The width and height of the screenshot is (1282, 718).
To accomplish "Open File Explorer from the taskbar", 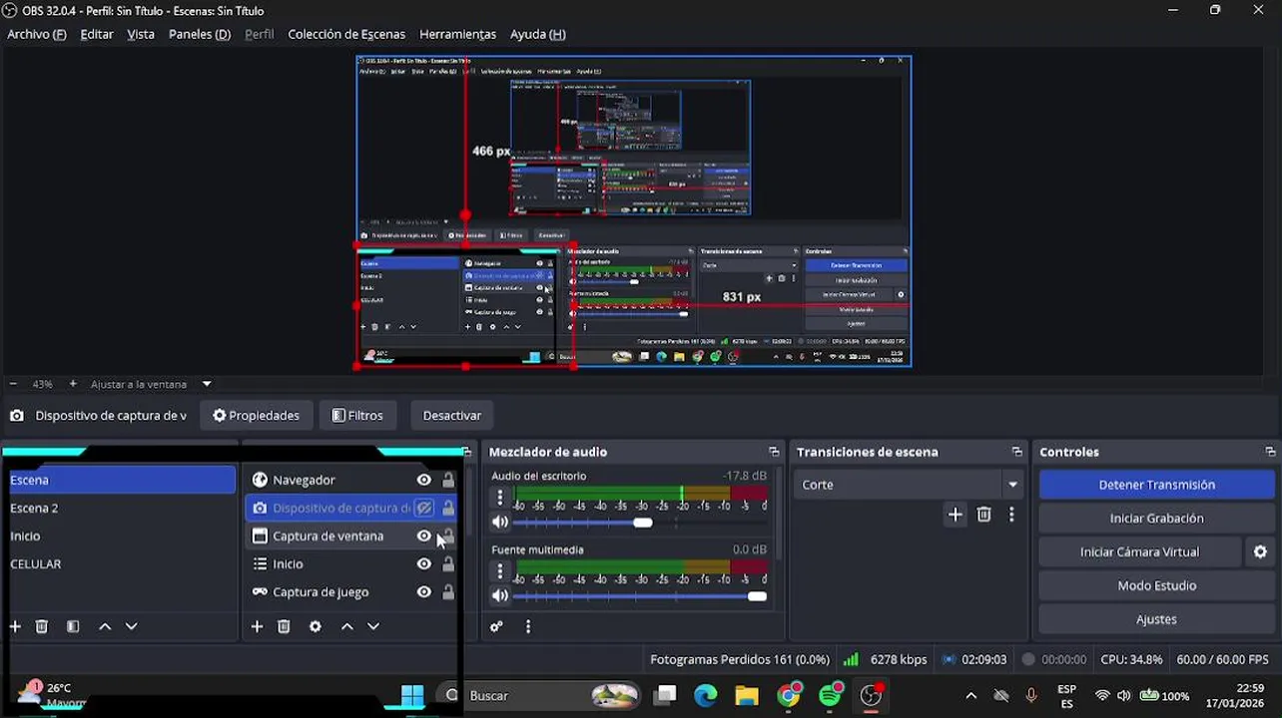I will tap(747, 695).
